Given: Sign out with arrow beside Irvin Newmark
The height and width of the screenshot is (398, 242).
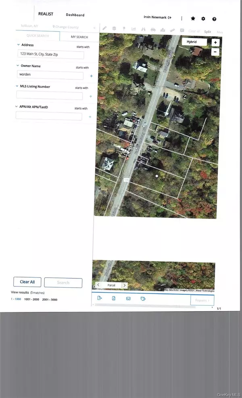Looking at the screenshot, I should click(x=169, y=17).
